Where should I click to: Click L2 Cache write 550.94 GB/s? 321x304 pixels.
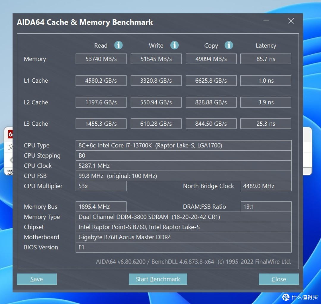point(156,102)
